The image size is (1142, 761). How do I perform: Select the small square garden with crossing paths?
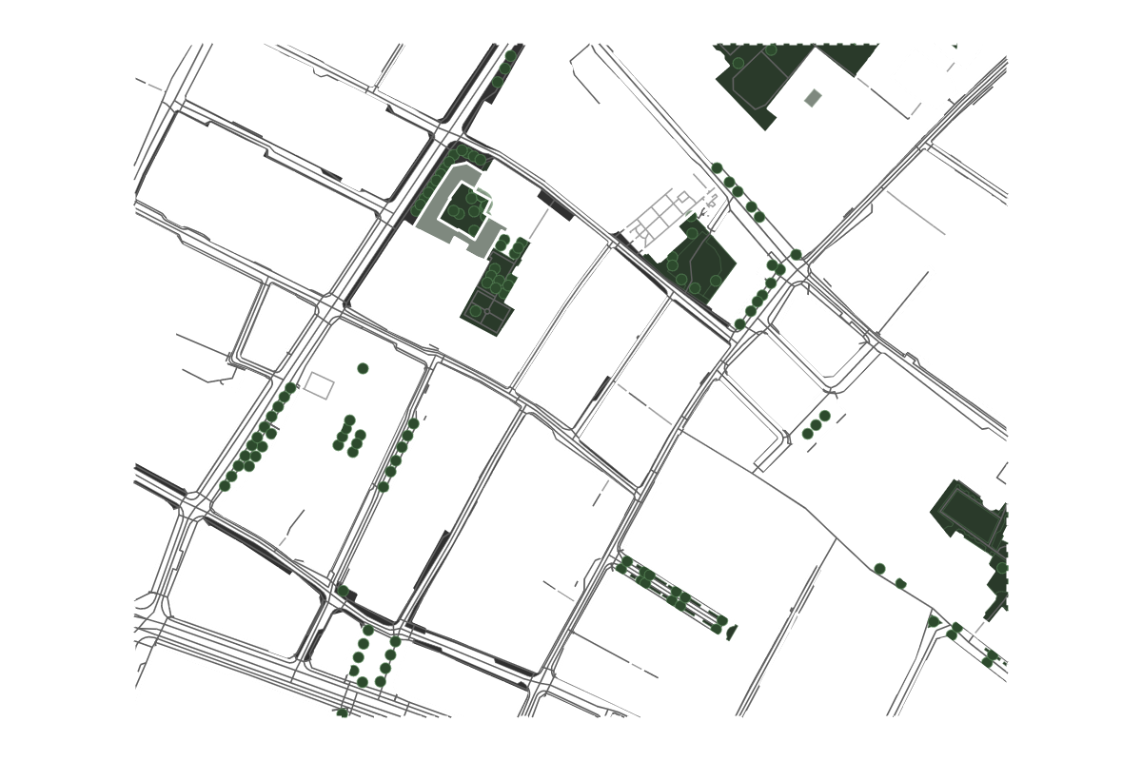click(487, 311)
